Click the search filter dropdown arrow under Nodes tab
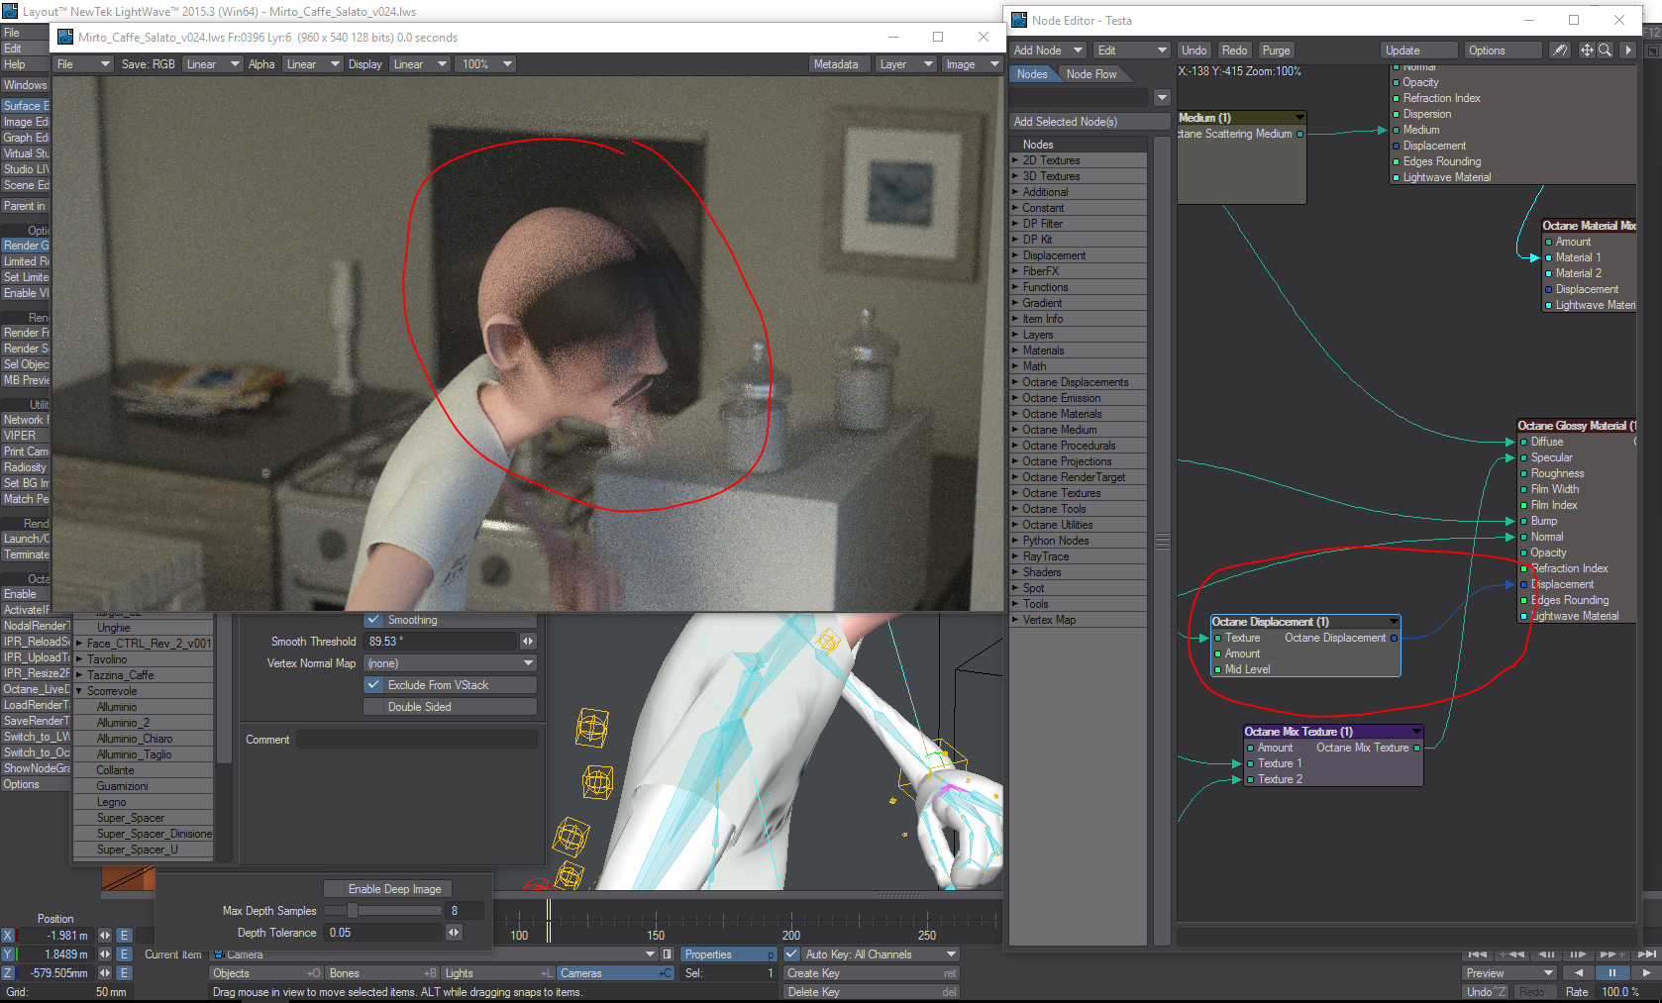This screenshot has width=1662, height=1003. pos(1162,97)
